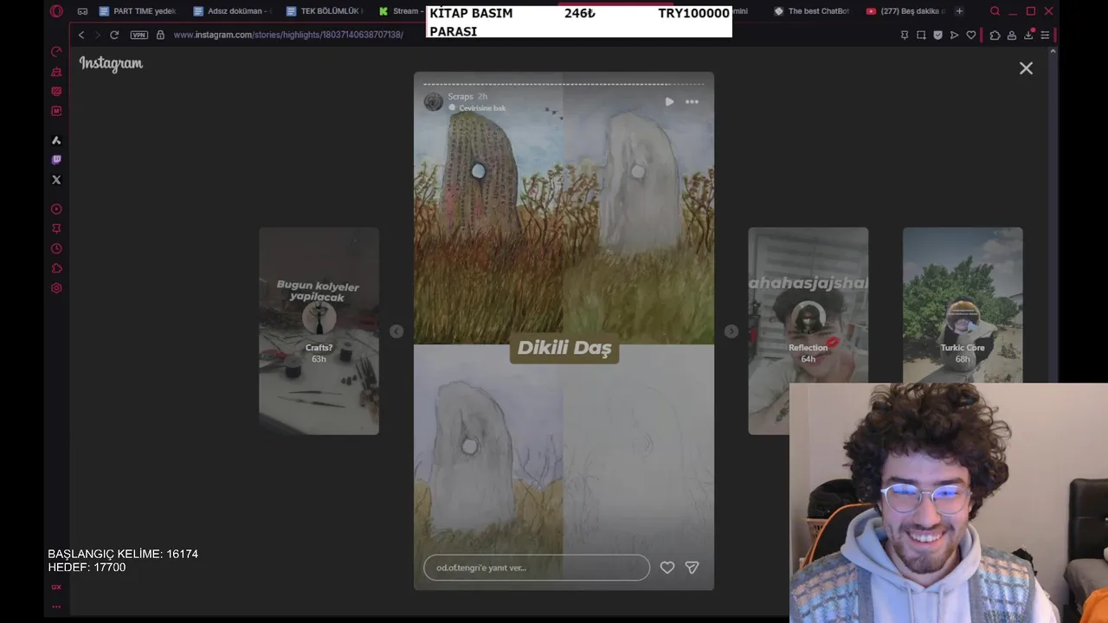Play the paused Scraps story
Viewport: 1108px width, 623px height.
(x=669, y=102)
